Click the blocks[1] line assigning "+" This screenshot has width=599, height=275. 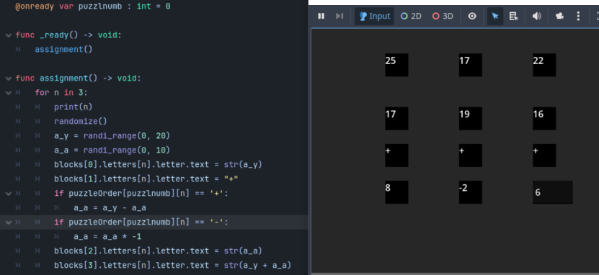coord(146,179)
